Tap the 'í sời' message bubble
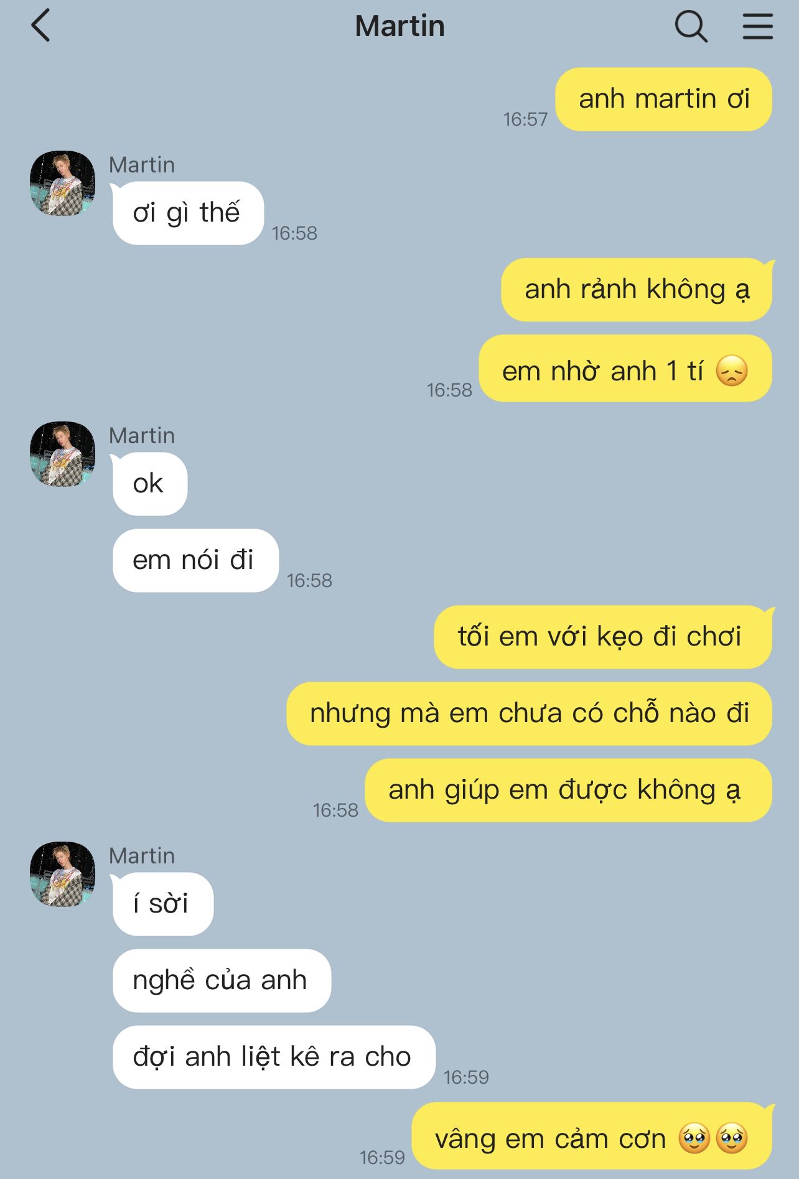Image resolution: width=799 pixels, height=1179 pixels. (162, 904)
